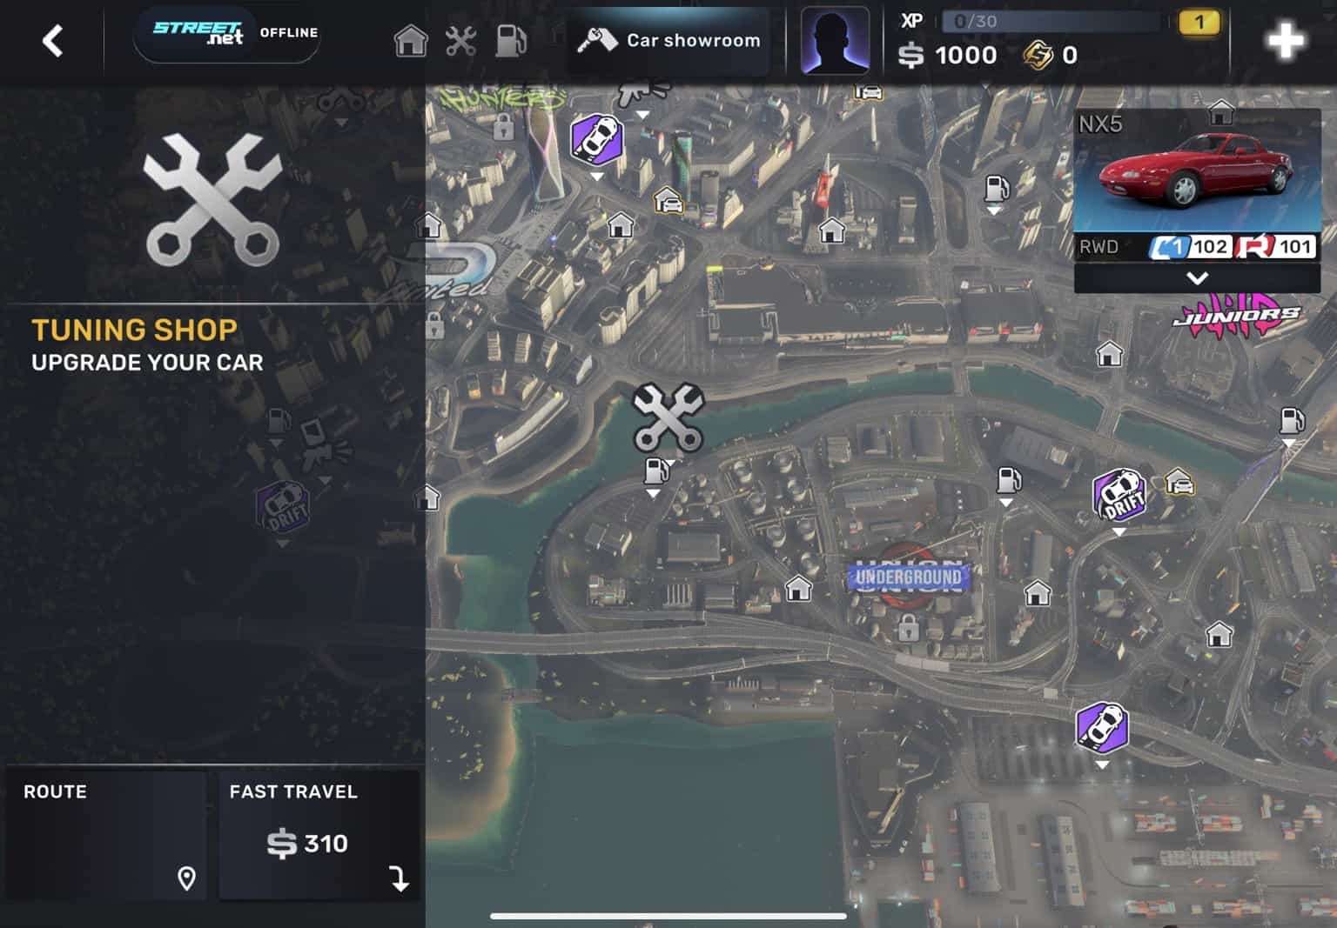Toggle the Street.net offline status badge
The height and width of the screenshot is (928, 1337).
(x=227, y=33)
